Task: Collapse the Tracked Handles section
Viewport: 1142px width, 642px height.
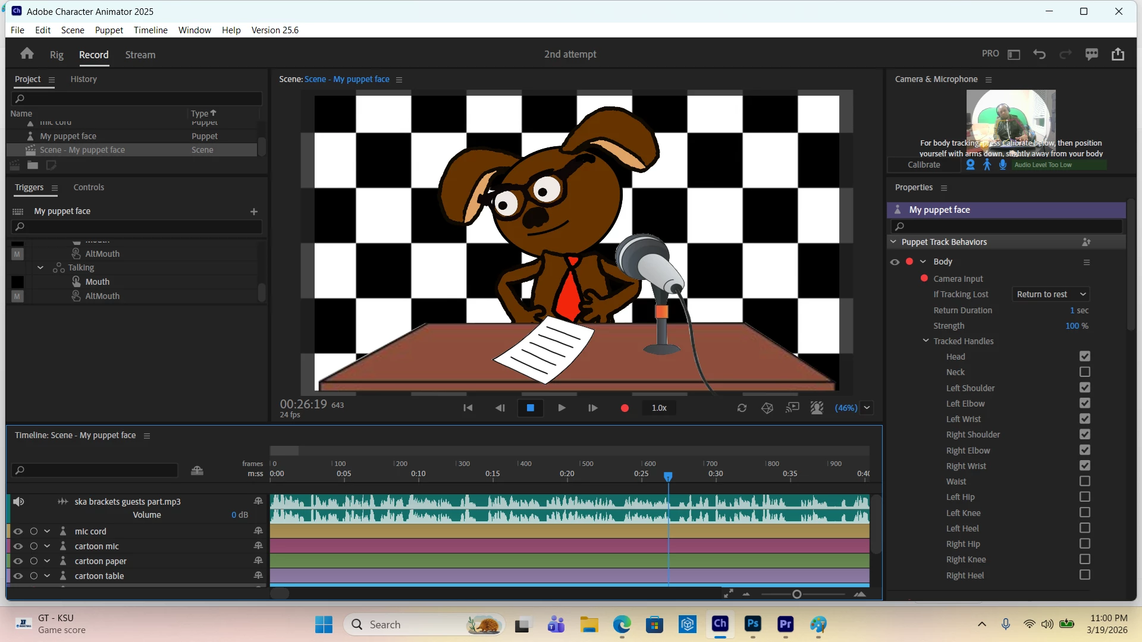Action: pyautogui.click(x=925, y=341)
